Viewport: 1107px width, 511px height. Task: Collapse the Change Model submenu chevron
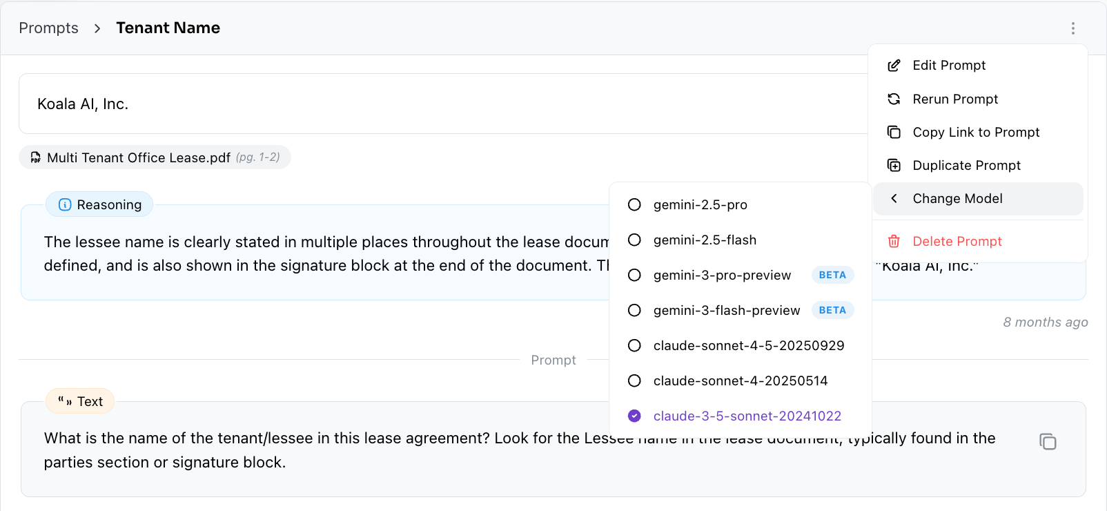(894, 199)
